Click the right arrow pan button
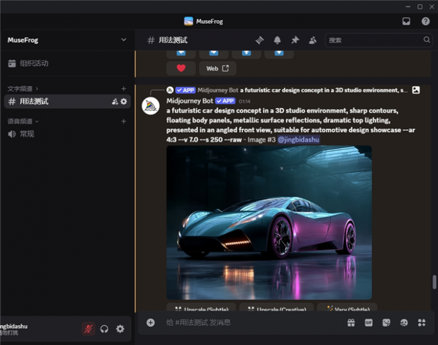The height and width of the screenshot is (345, 438). [x=214, y=53]
